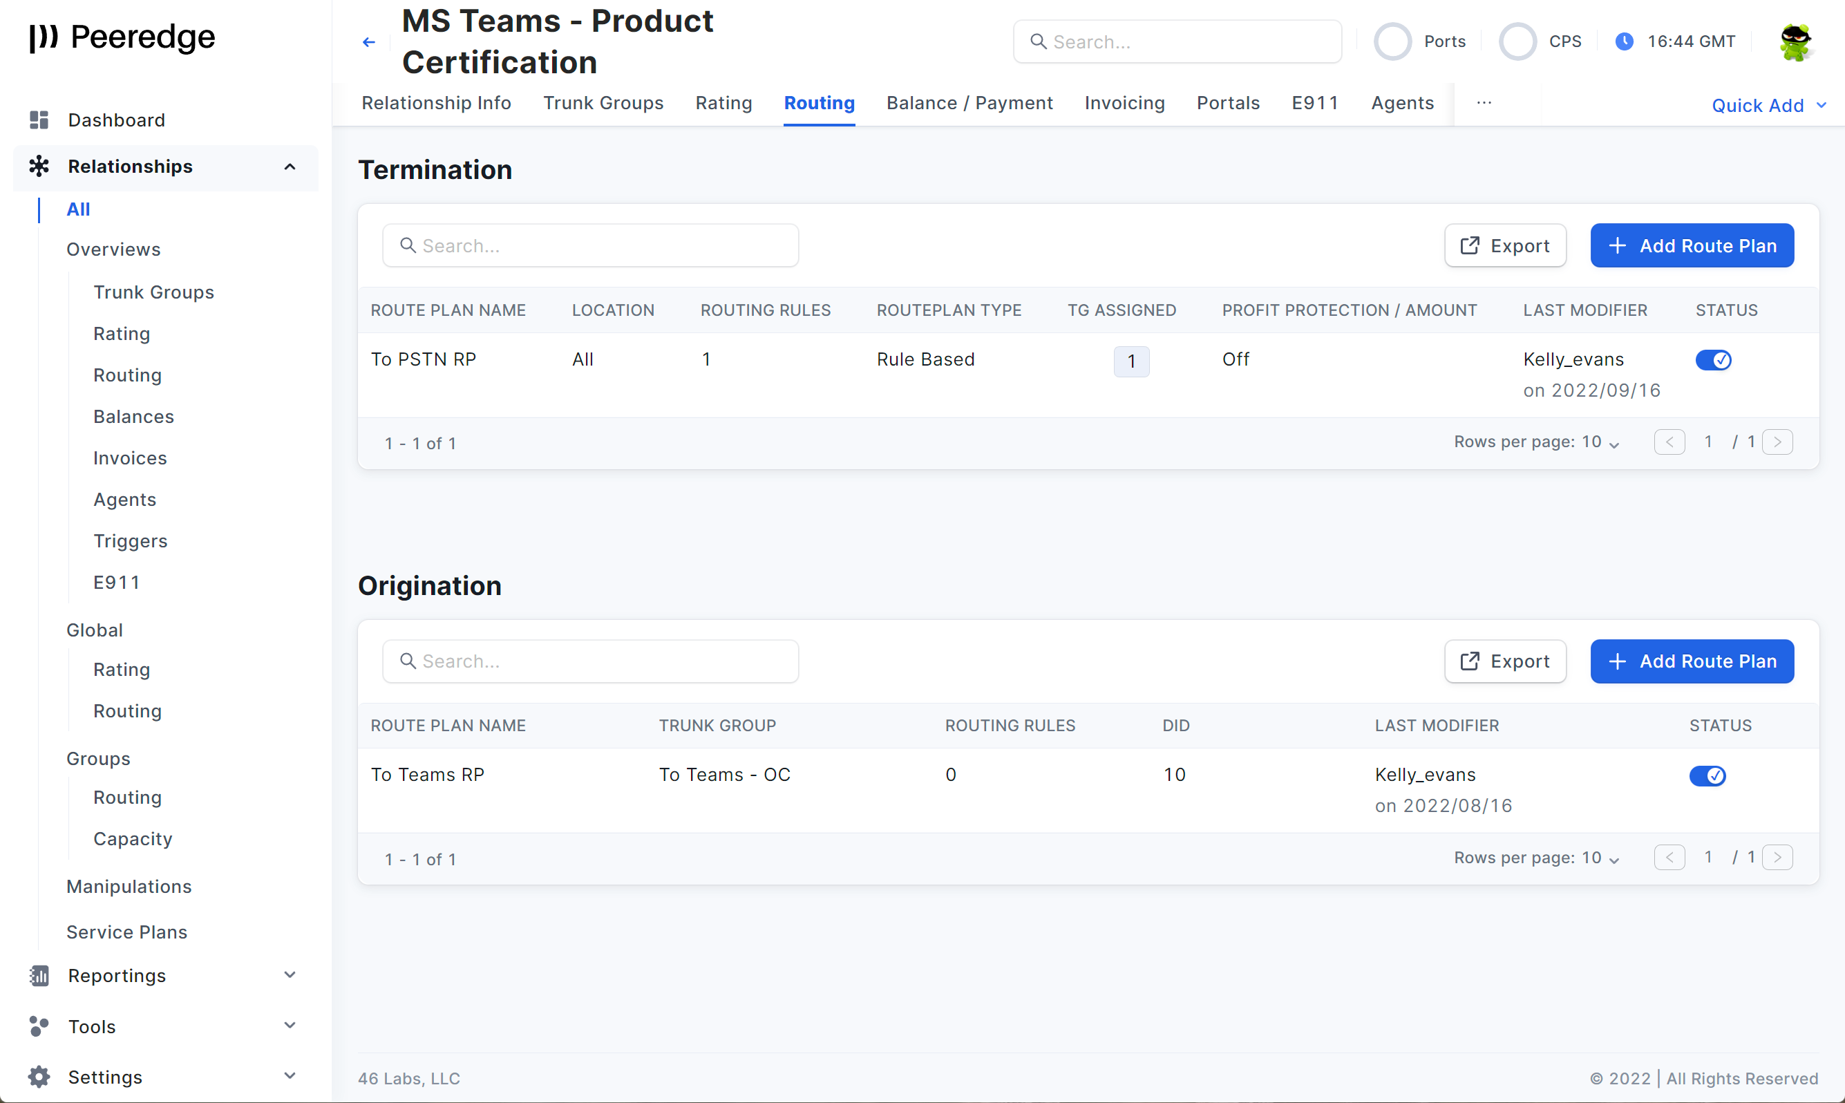This screenshot has width=1845, height=1103.
Task: Collapse the Relationships sidebar section
Action: click(x=290, y=167)
